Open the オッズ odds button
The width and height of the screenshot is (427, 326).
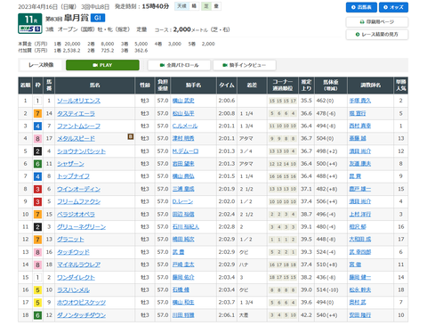(393, 7)
